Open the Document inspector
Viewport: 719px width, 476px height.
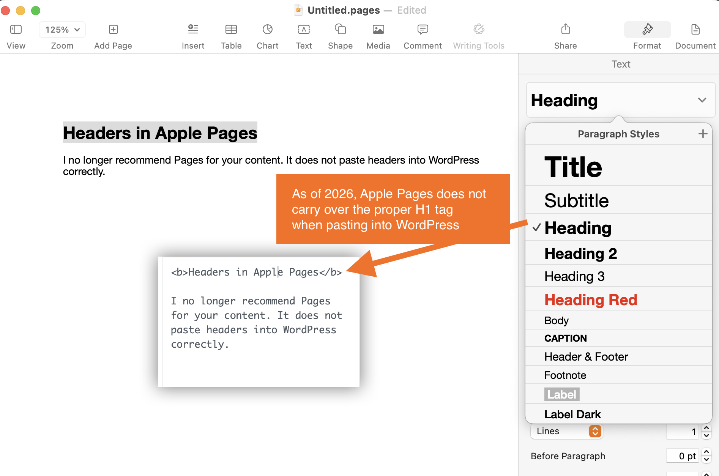pos(695,30)
